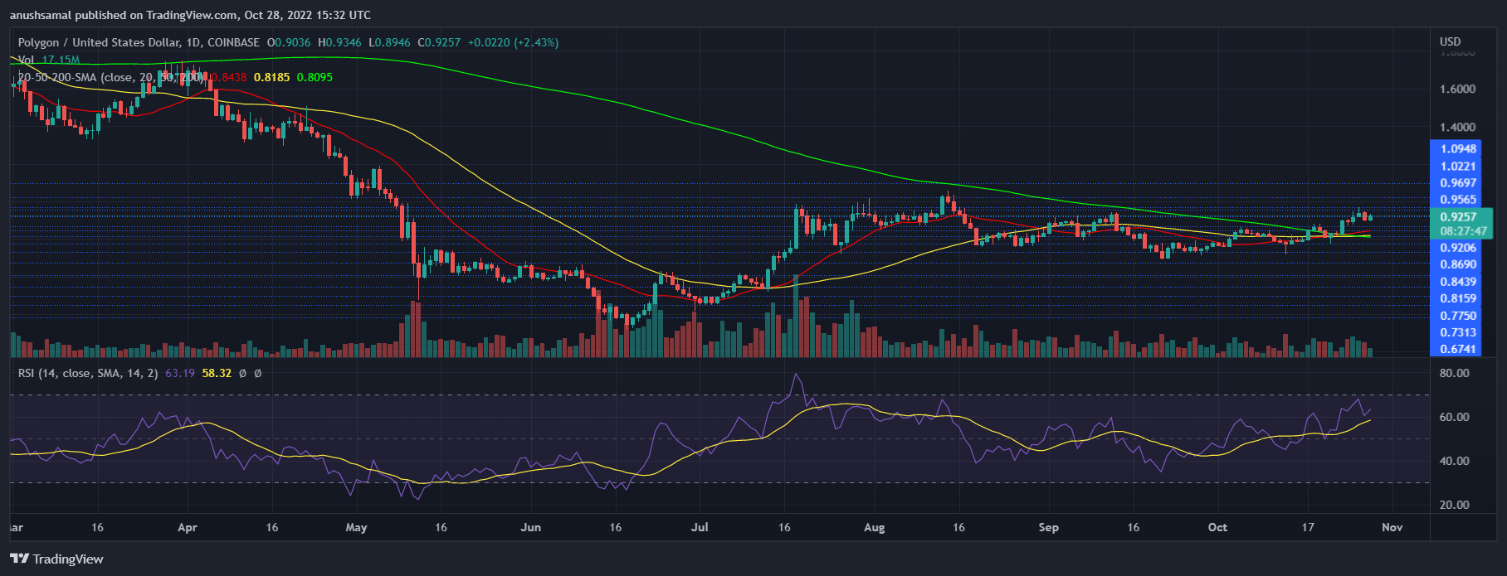
Task: Select the Aug marker on the time axis
Action: (874, 528)
